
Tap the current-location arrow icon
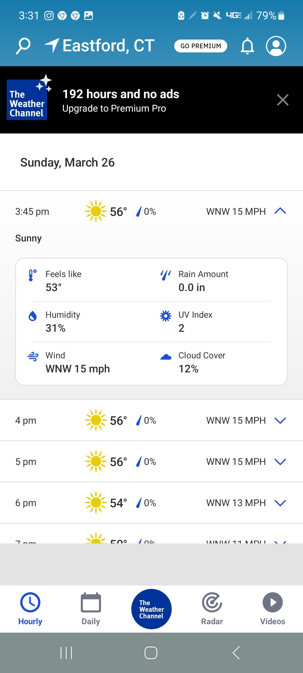52,45
